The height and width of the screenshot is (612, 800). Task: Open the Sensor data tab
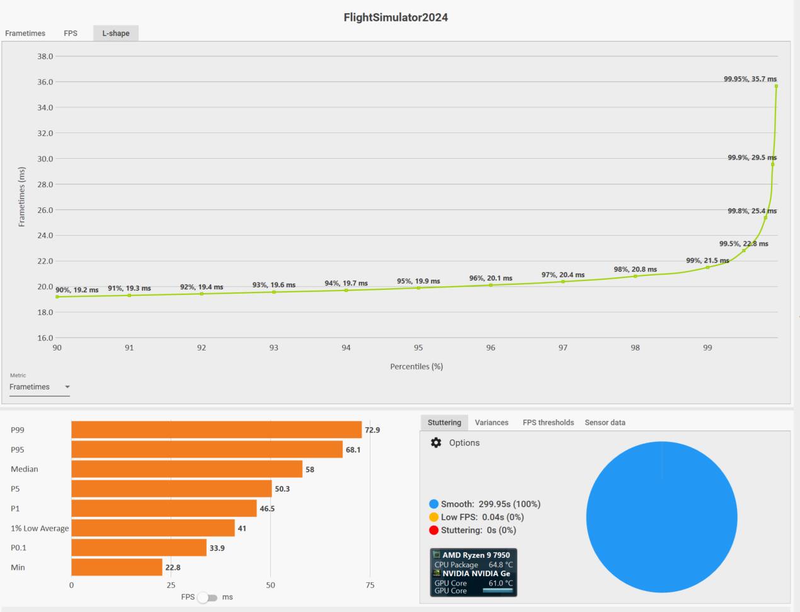(x=605, y=423)
